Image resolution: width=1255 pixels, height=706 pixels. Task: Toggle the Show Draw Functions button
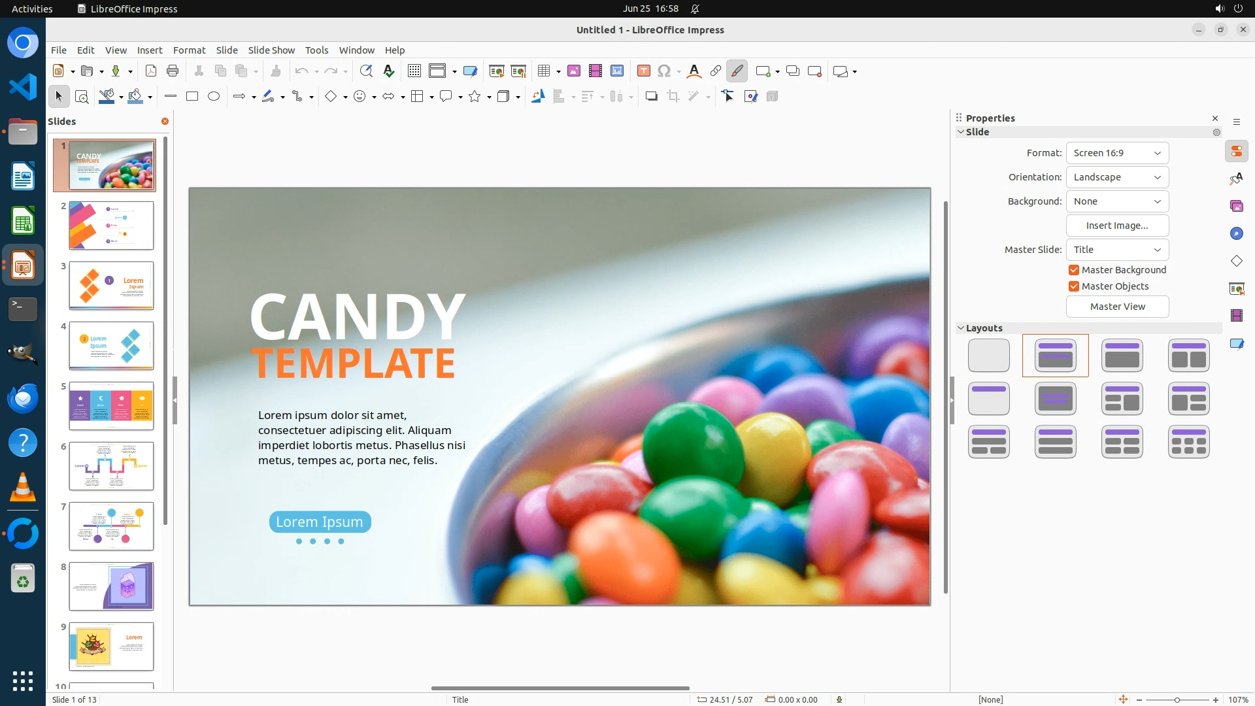tap(737, 71)
